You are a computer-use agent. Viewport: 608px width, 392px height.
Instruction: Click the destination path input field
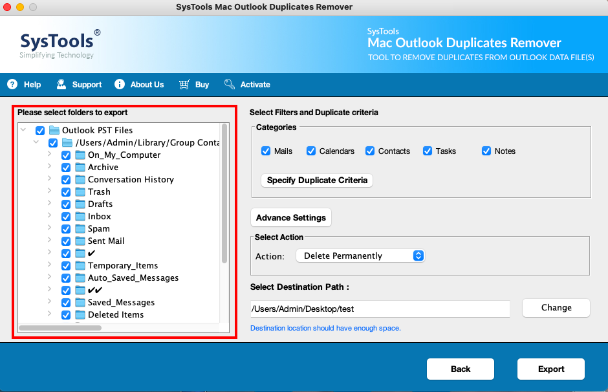(x=380, y=309)
